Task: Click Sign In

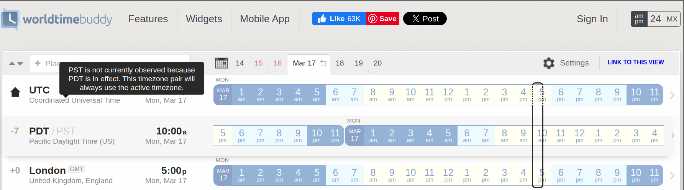Action: (x=592, y=19)
